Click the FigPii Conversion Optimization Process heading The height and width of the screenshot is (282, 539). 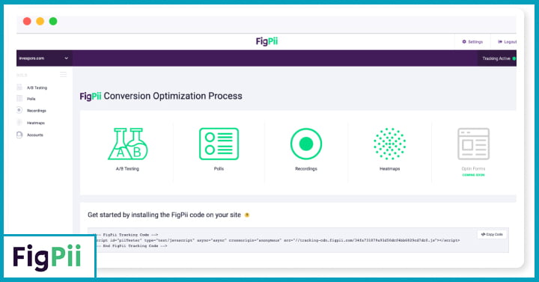click(x=161, y=96)
